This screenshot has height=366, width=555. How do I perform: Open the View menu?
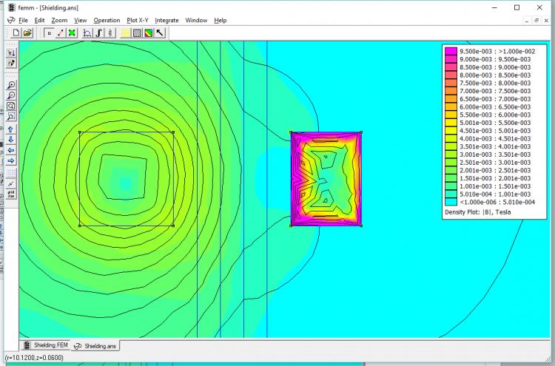coord(81,20)
